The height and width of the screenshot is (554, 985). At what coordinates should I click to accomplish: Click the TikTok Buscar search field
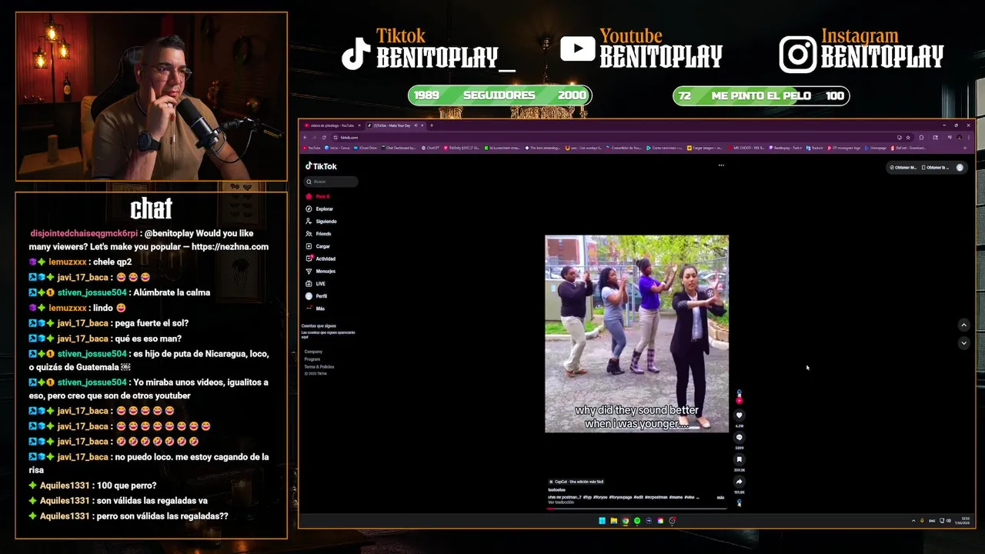[x=332, y=182]
